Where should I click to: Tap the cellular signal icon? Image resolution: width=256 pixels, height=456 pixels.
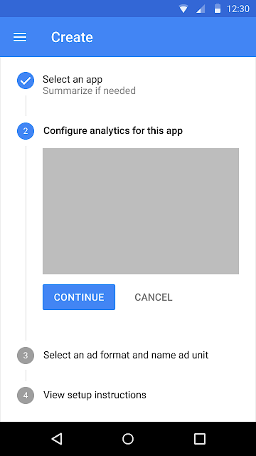(201, 9)
